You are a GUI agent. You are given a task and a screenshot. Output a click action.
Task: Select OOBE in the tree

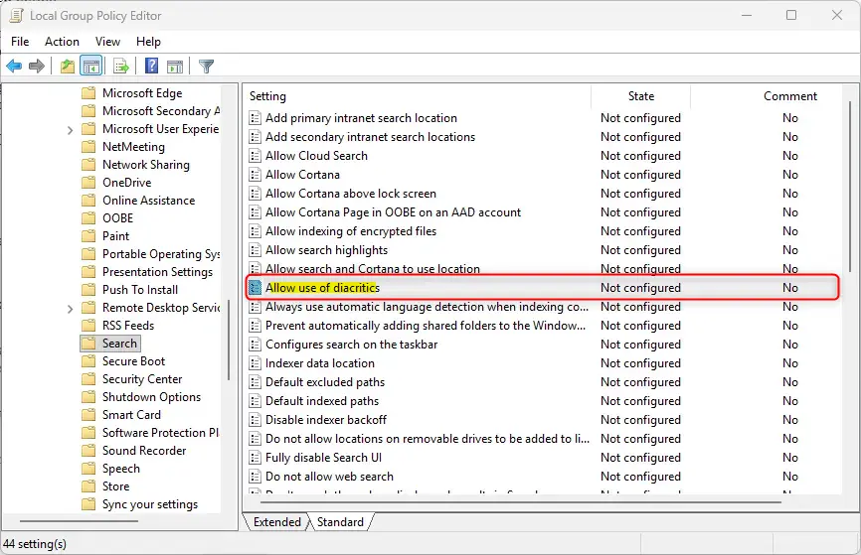(x=118, y=218)
